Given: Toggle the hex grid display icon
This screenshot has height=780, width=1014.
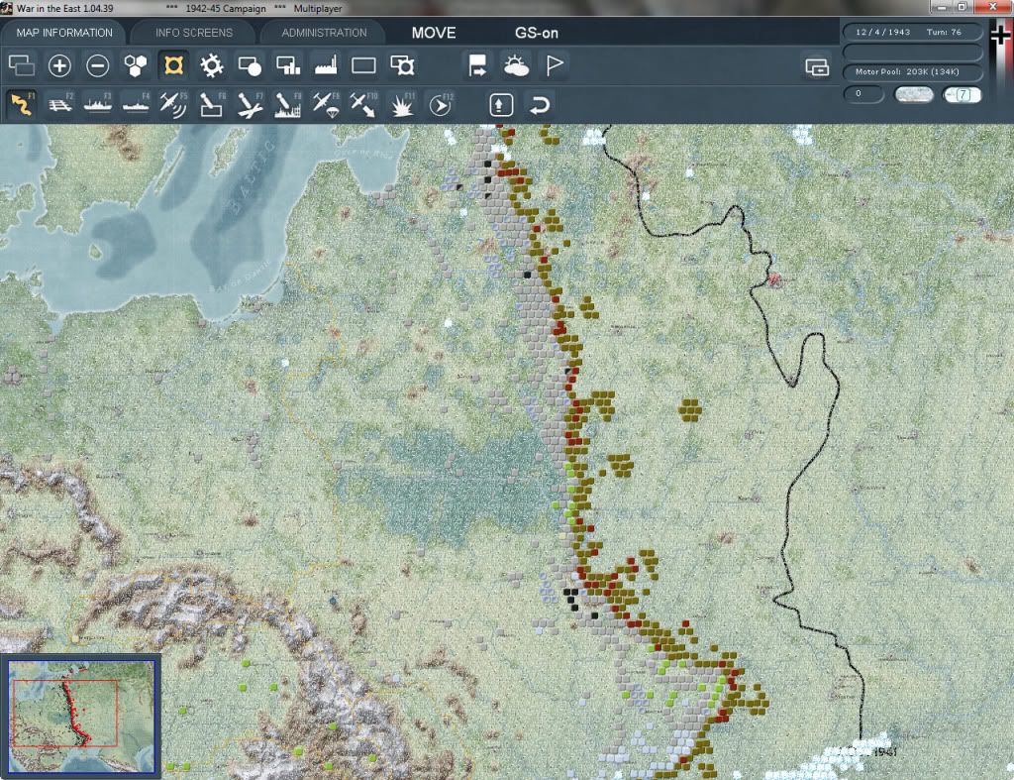Looking at the screenshot, I should point(136,65).
